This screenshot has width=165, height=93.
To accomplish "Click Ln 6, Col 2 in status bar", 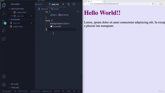I will coord(36,91).
